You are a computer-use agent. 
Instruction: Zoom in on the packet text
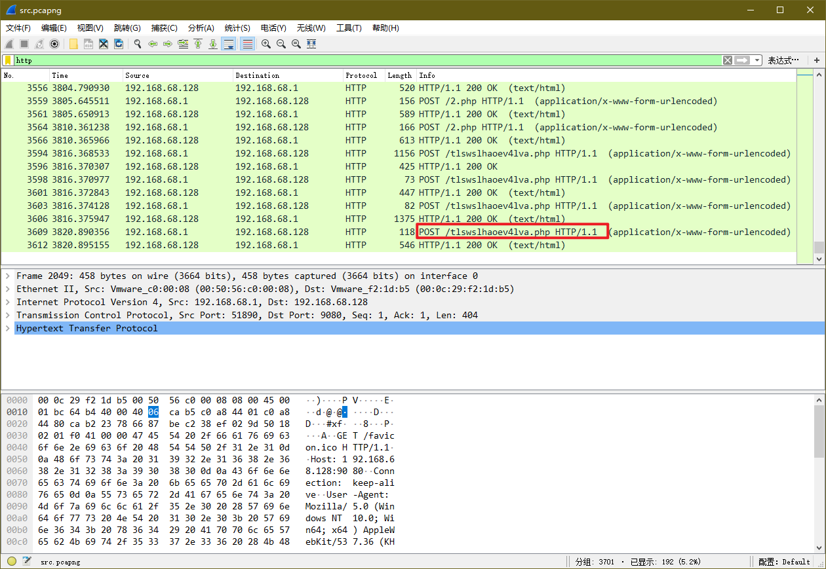click(266, 44)
